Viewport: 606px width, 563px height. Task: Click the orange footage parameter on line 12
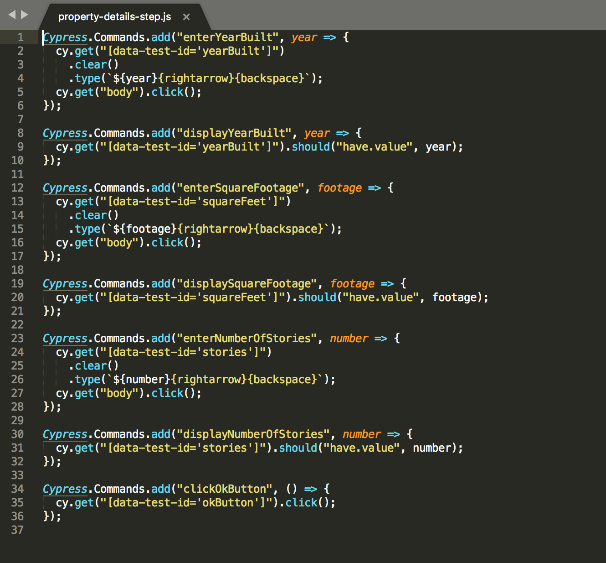tap(339, 188)
